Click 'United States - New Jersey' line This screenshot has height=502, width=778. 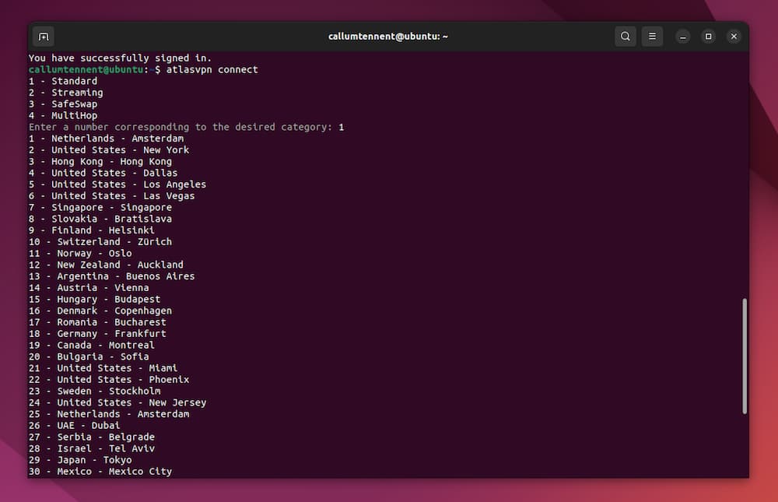tap(117, 402)
